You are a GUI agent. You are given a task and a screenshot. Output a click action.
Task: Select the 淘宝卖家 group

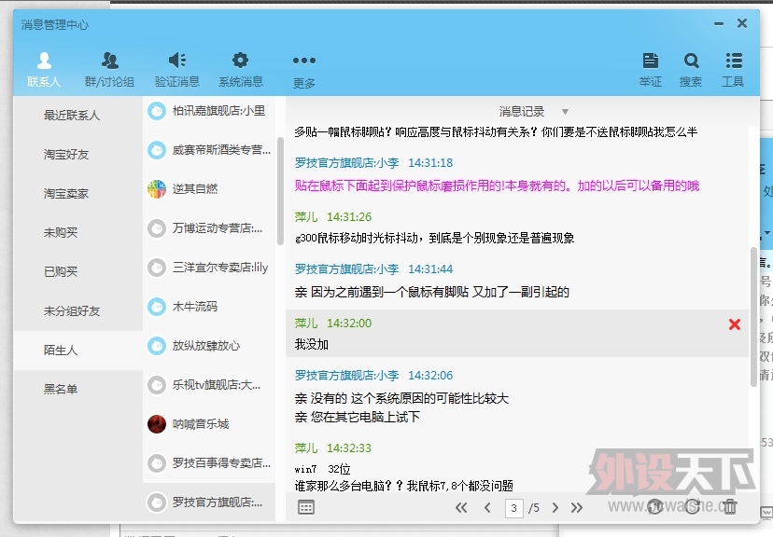[77, 193]
